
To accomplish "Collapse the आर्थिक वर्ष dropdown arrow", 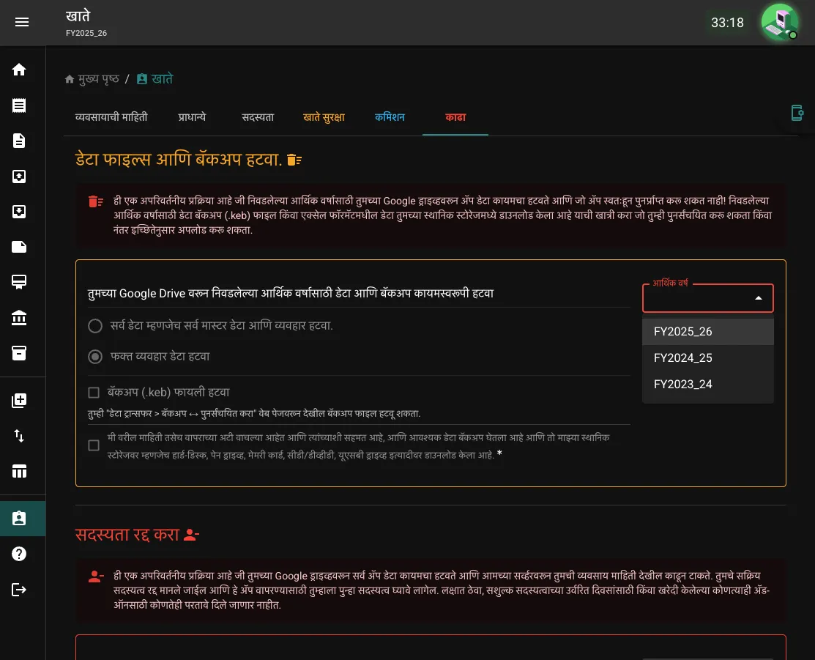I will [759, 298].
